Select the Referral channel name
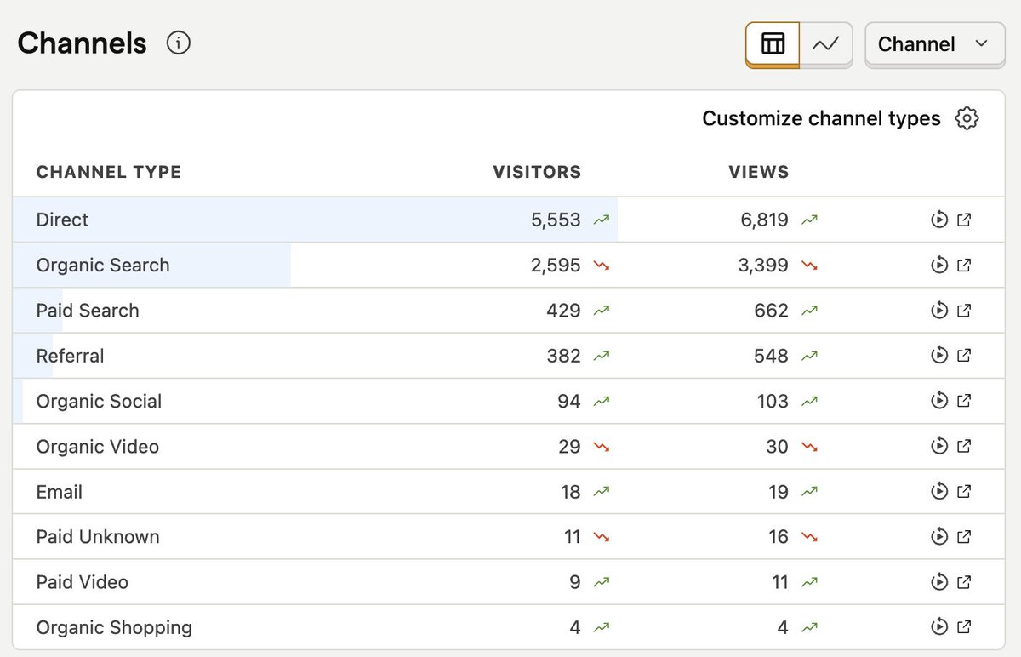This screenshot has width=1021, height=657. pos(70,356)
